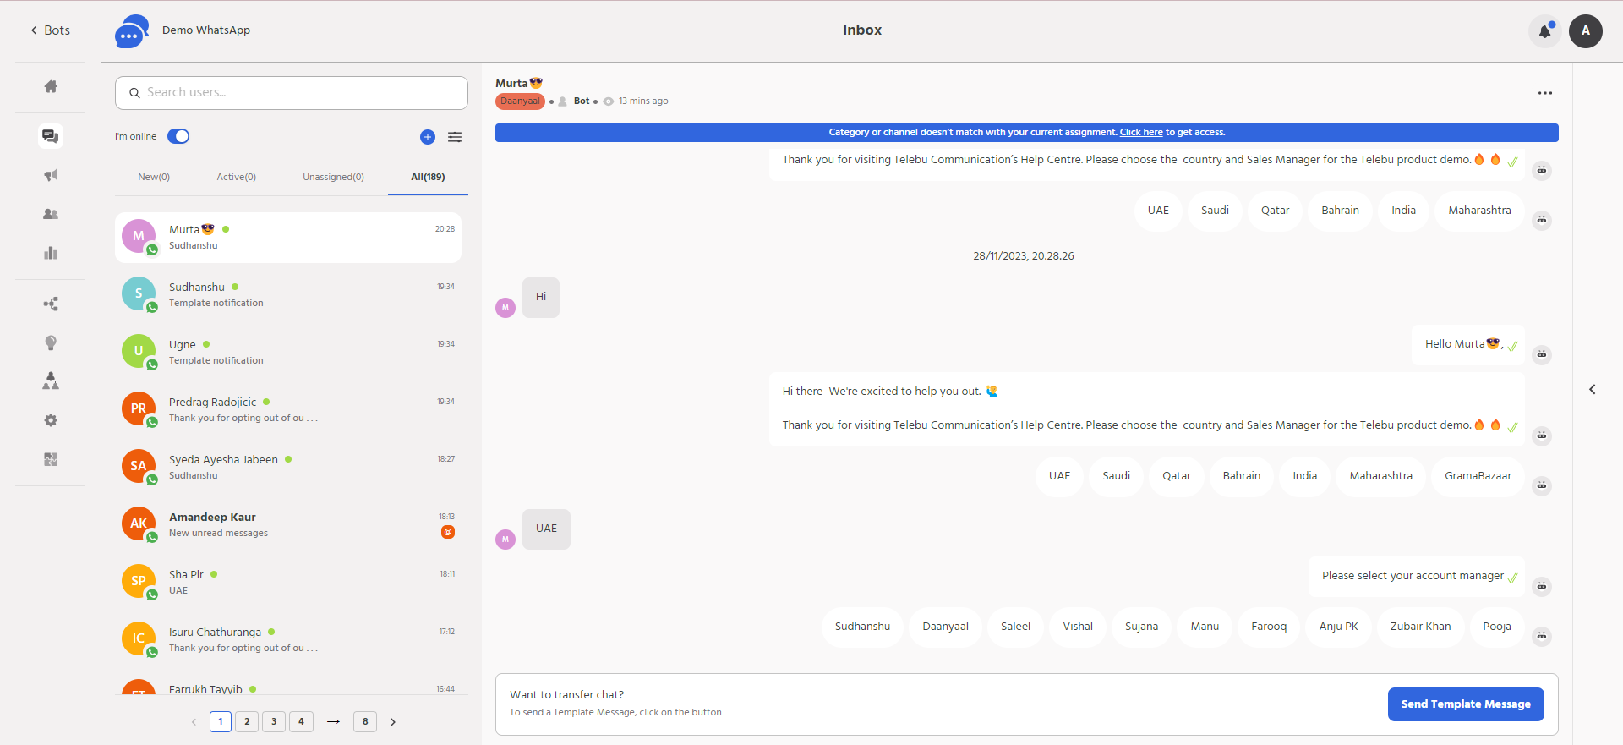Click the Anju PK manager chip
Viewport: 1623px width, 745px height.
click(x=1338, y=627)
